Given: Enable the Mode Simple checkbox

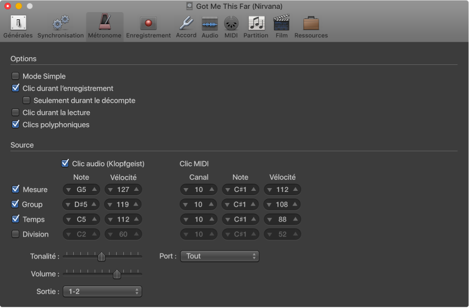Looking at the screenshot, I should [x=15, y=76].
